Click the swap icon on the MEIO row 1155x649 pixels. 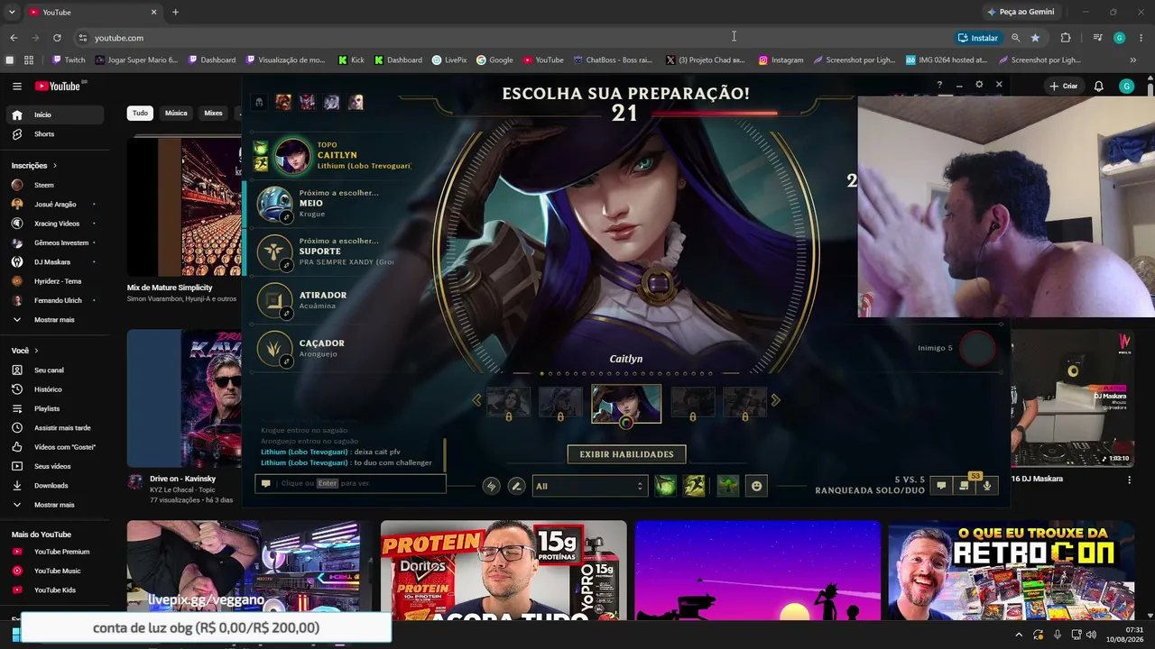[x=286, y=217]
